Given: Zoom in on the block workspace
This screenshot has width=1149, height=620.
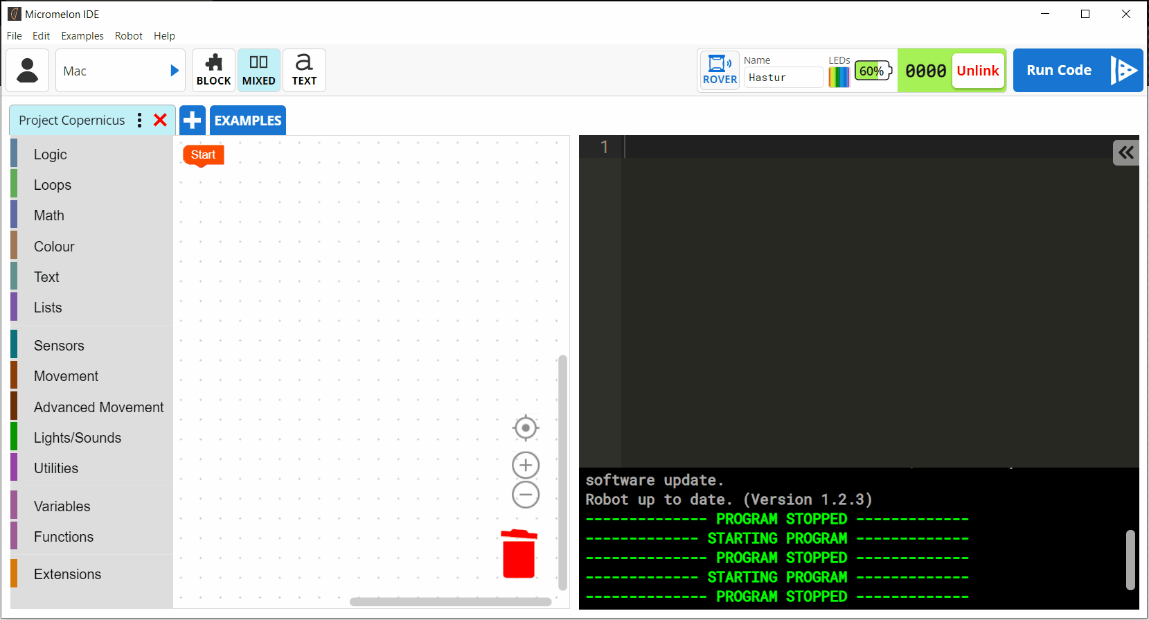Looking at the screenshot, I should coord(526,465).
